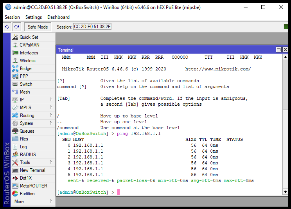Screen dimensions: 291x209
Task: Close the Terminal sub-window
Action: pyautogui.click(x=285, y=50)
